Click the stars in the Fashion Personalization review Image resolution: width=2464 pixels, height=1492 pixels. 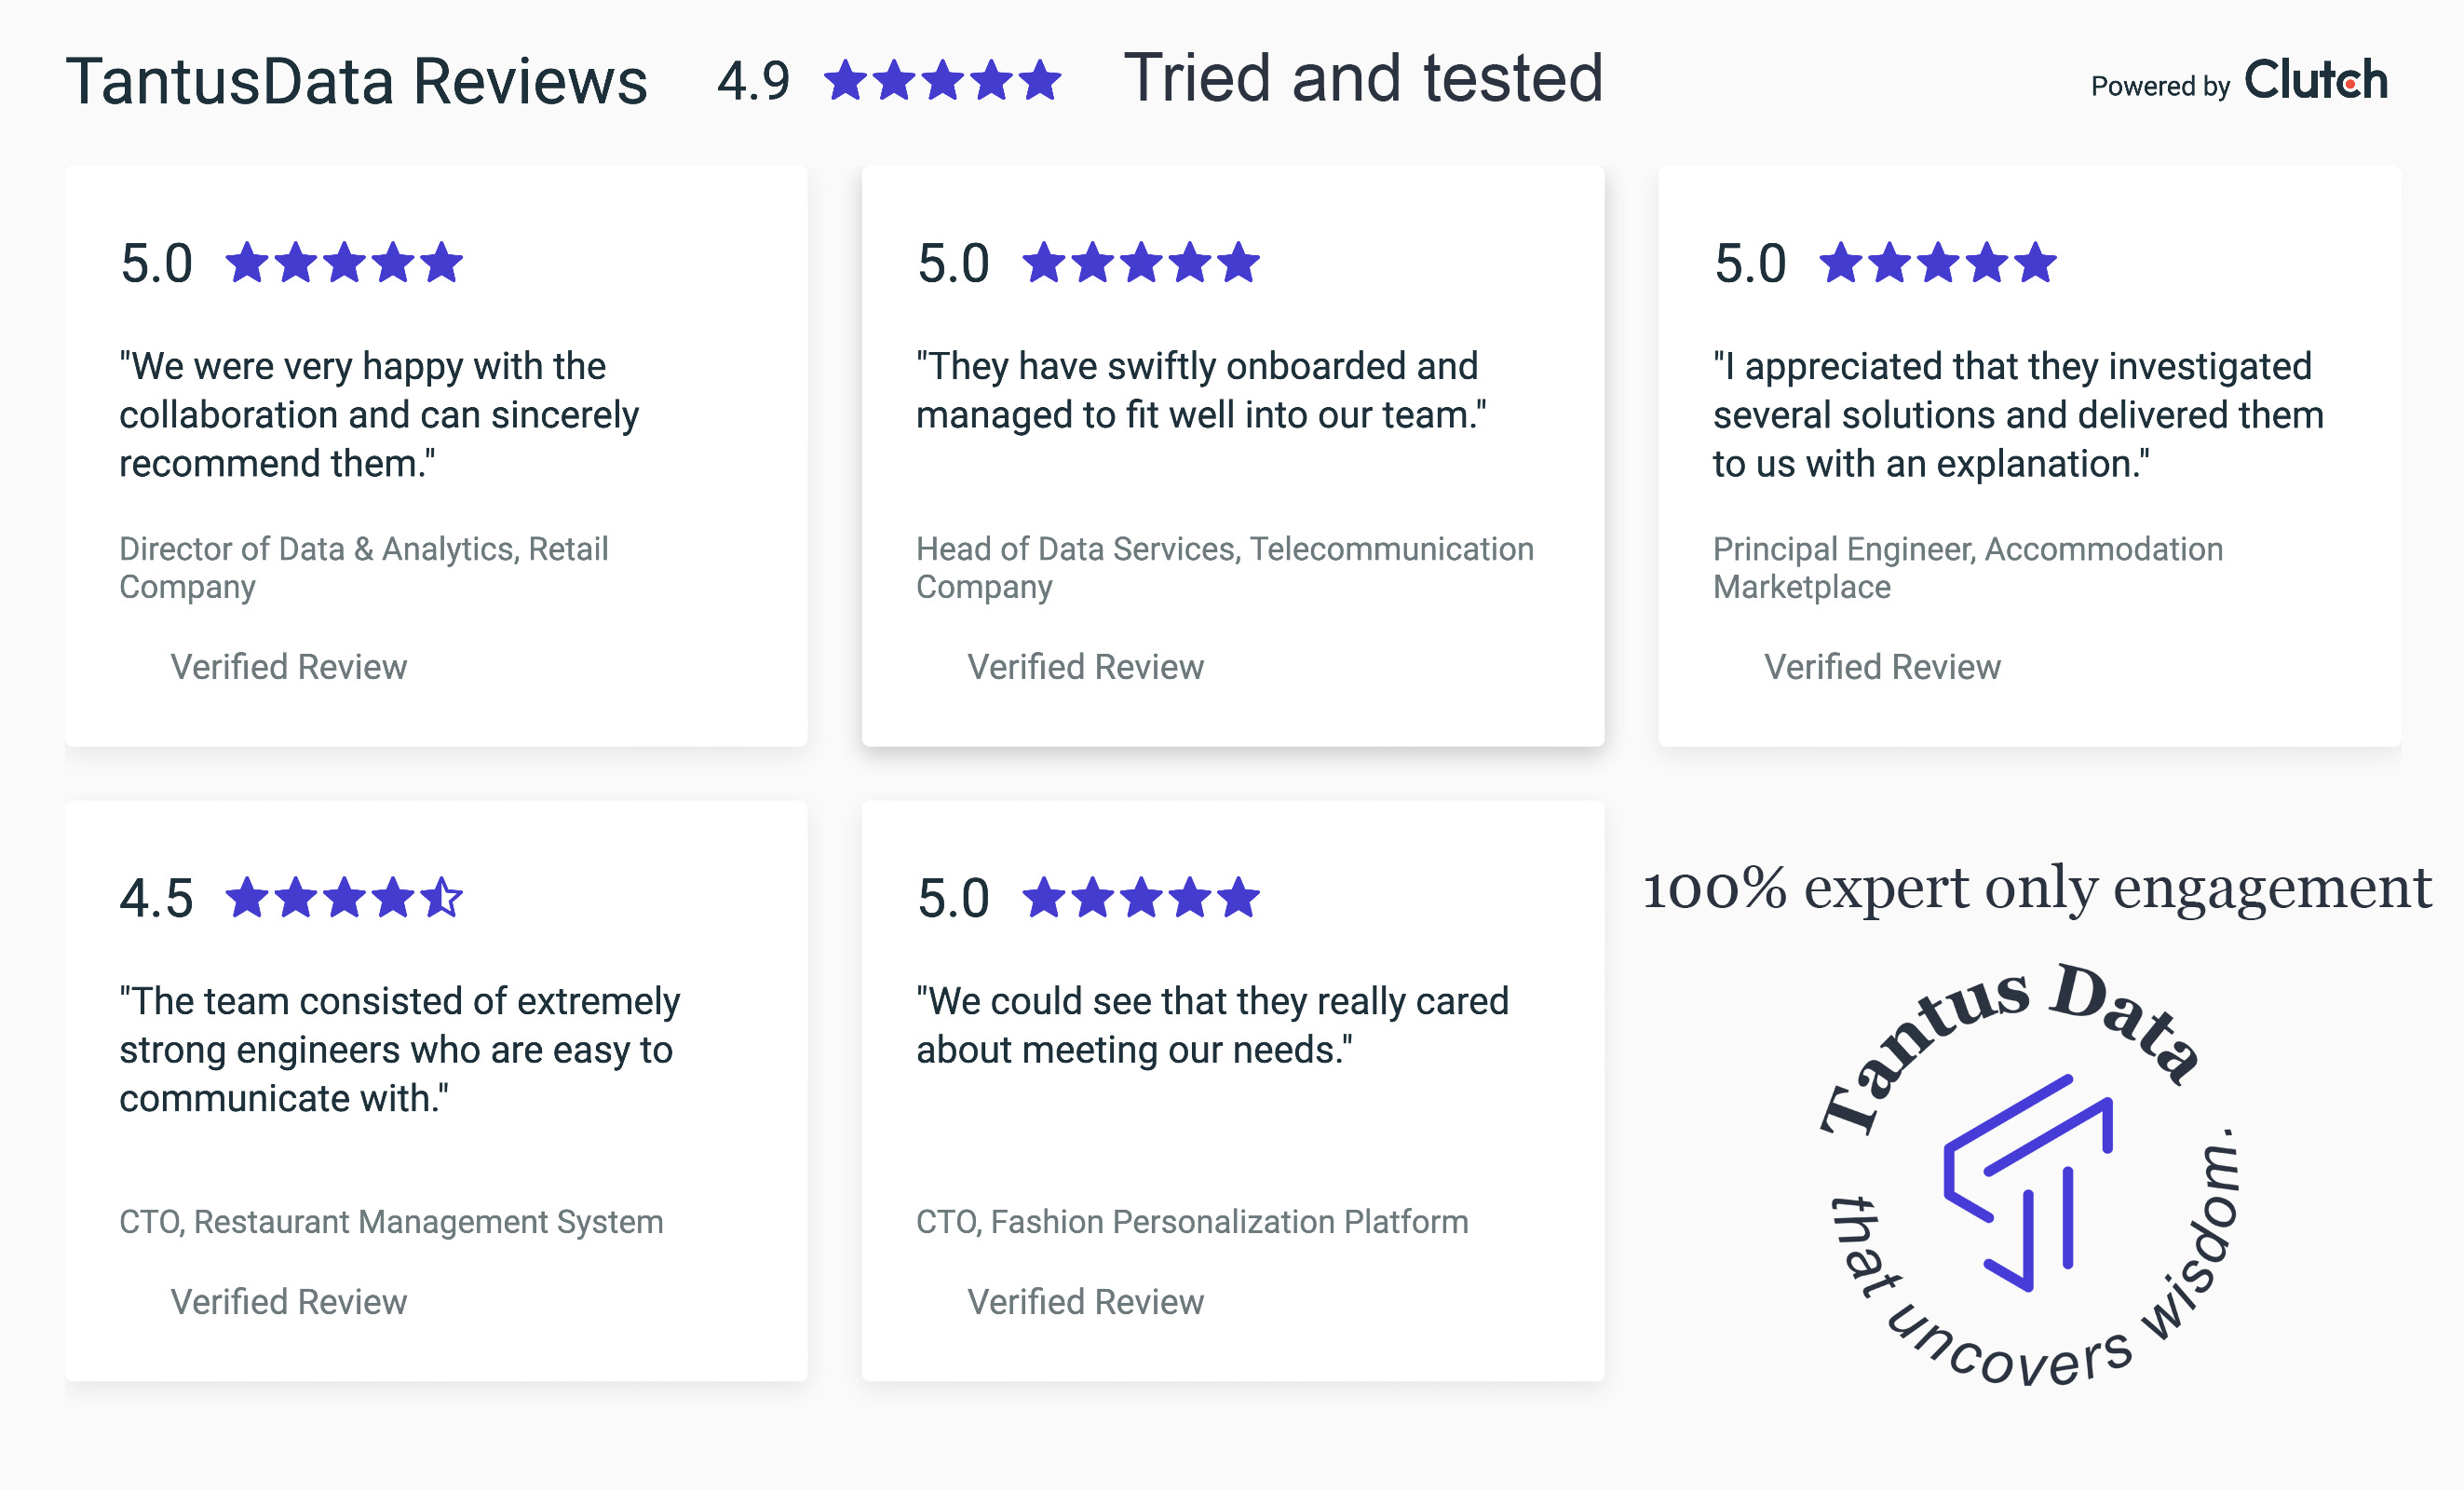click(1141, 897)
